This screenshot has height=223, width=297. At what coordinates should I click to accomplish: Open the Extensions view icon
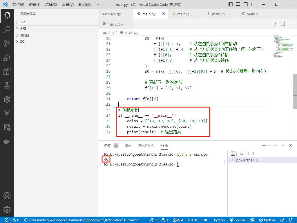pos(7,71)
